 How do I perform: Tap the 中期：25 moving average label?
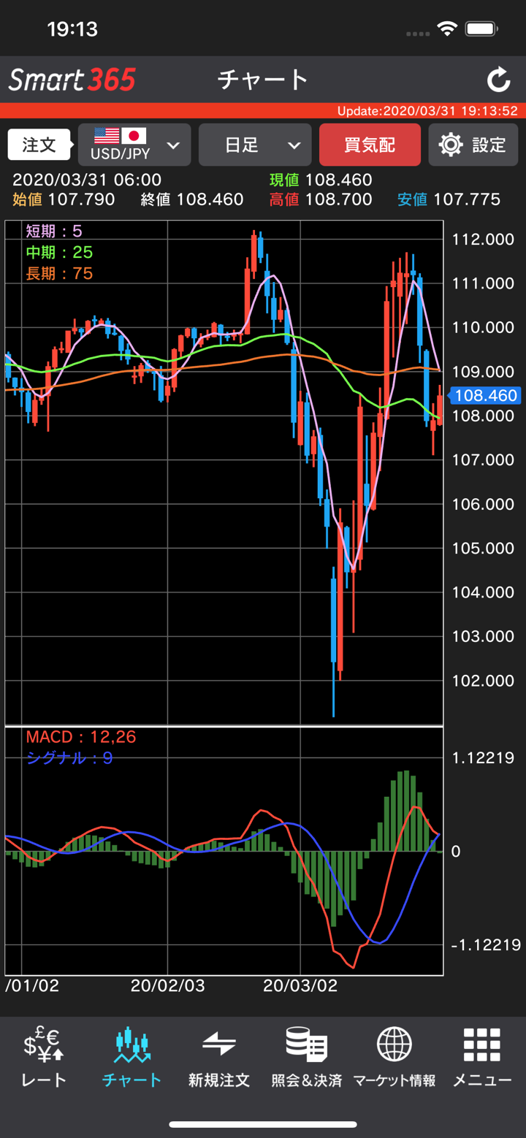pyautogui.click(x=59, y=253)
